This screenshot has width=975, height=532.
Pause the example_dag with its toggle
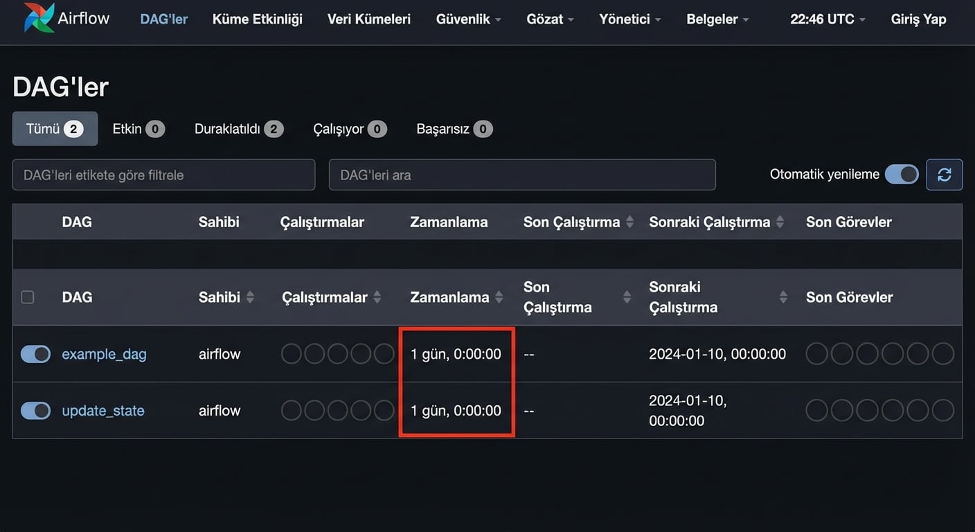(35, 353)
